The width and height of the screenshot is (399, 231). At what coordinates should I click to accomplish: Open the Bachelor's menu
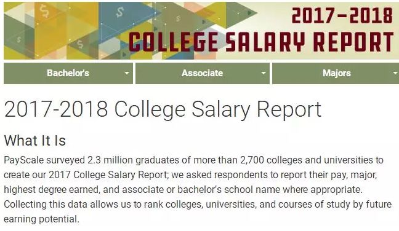[x=68, y=73]
